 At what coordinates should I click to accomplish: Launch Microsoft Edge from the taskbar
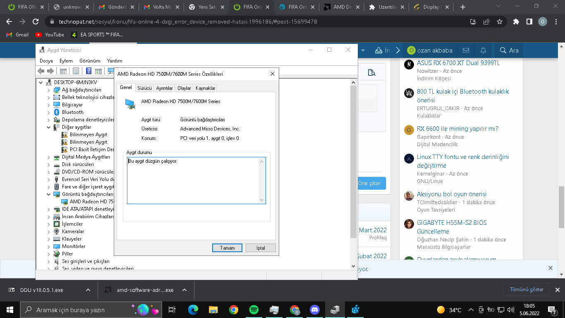pos(193,310)
